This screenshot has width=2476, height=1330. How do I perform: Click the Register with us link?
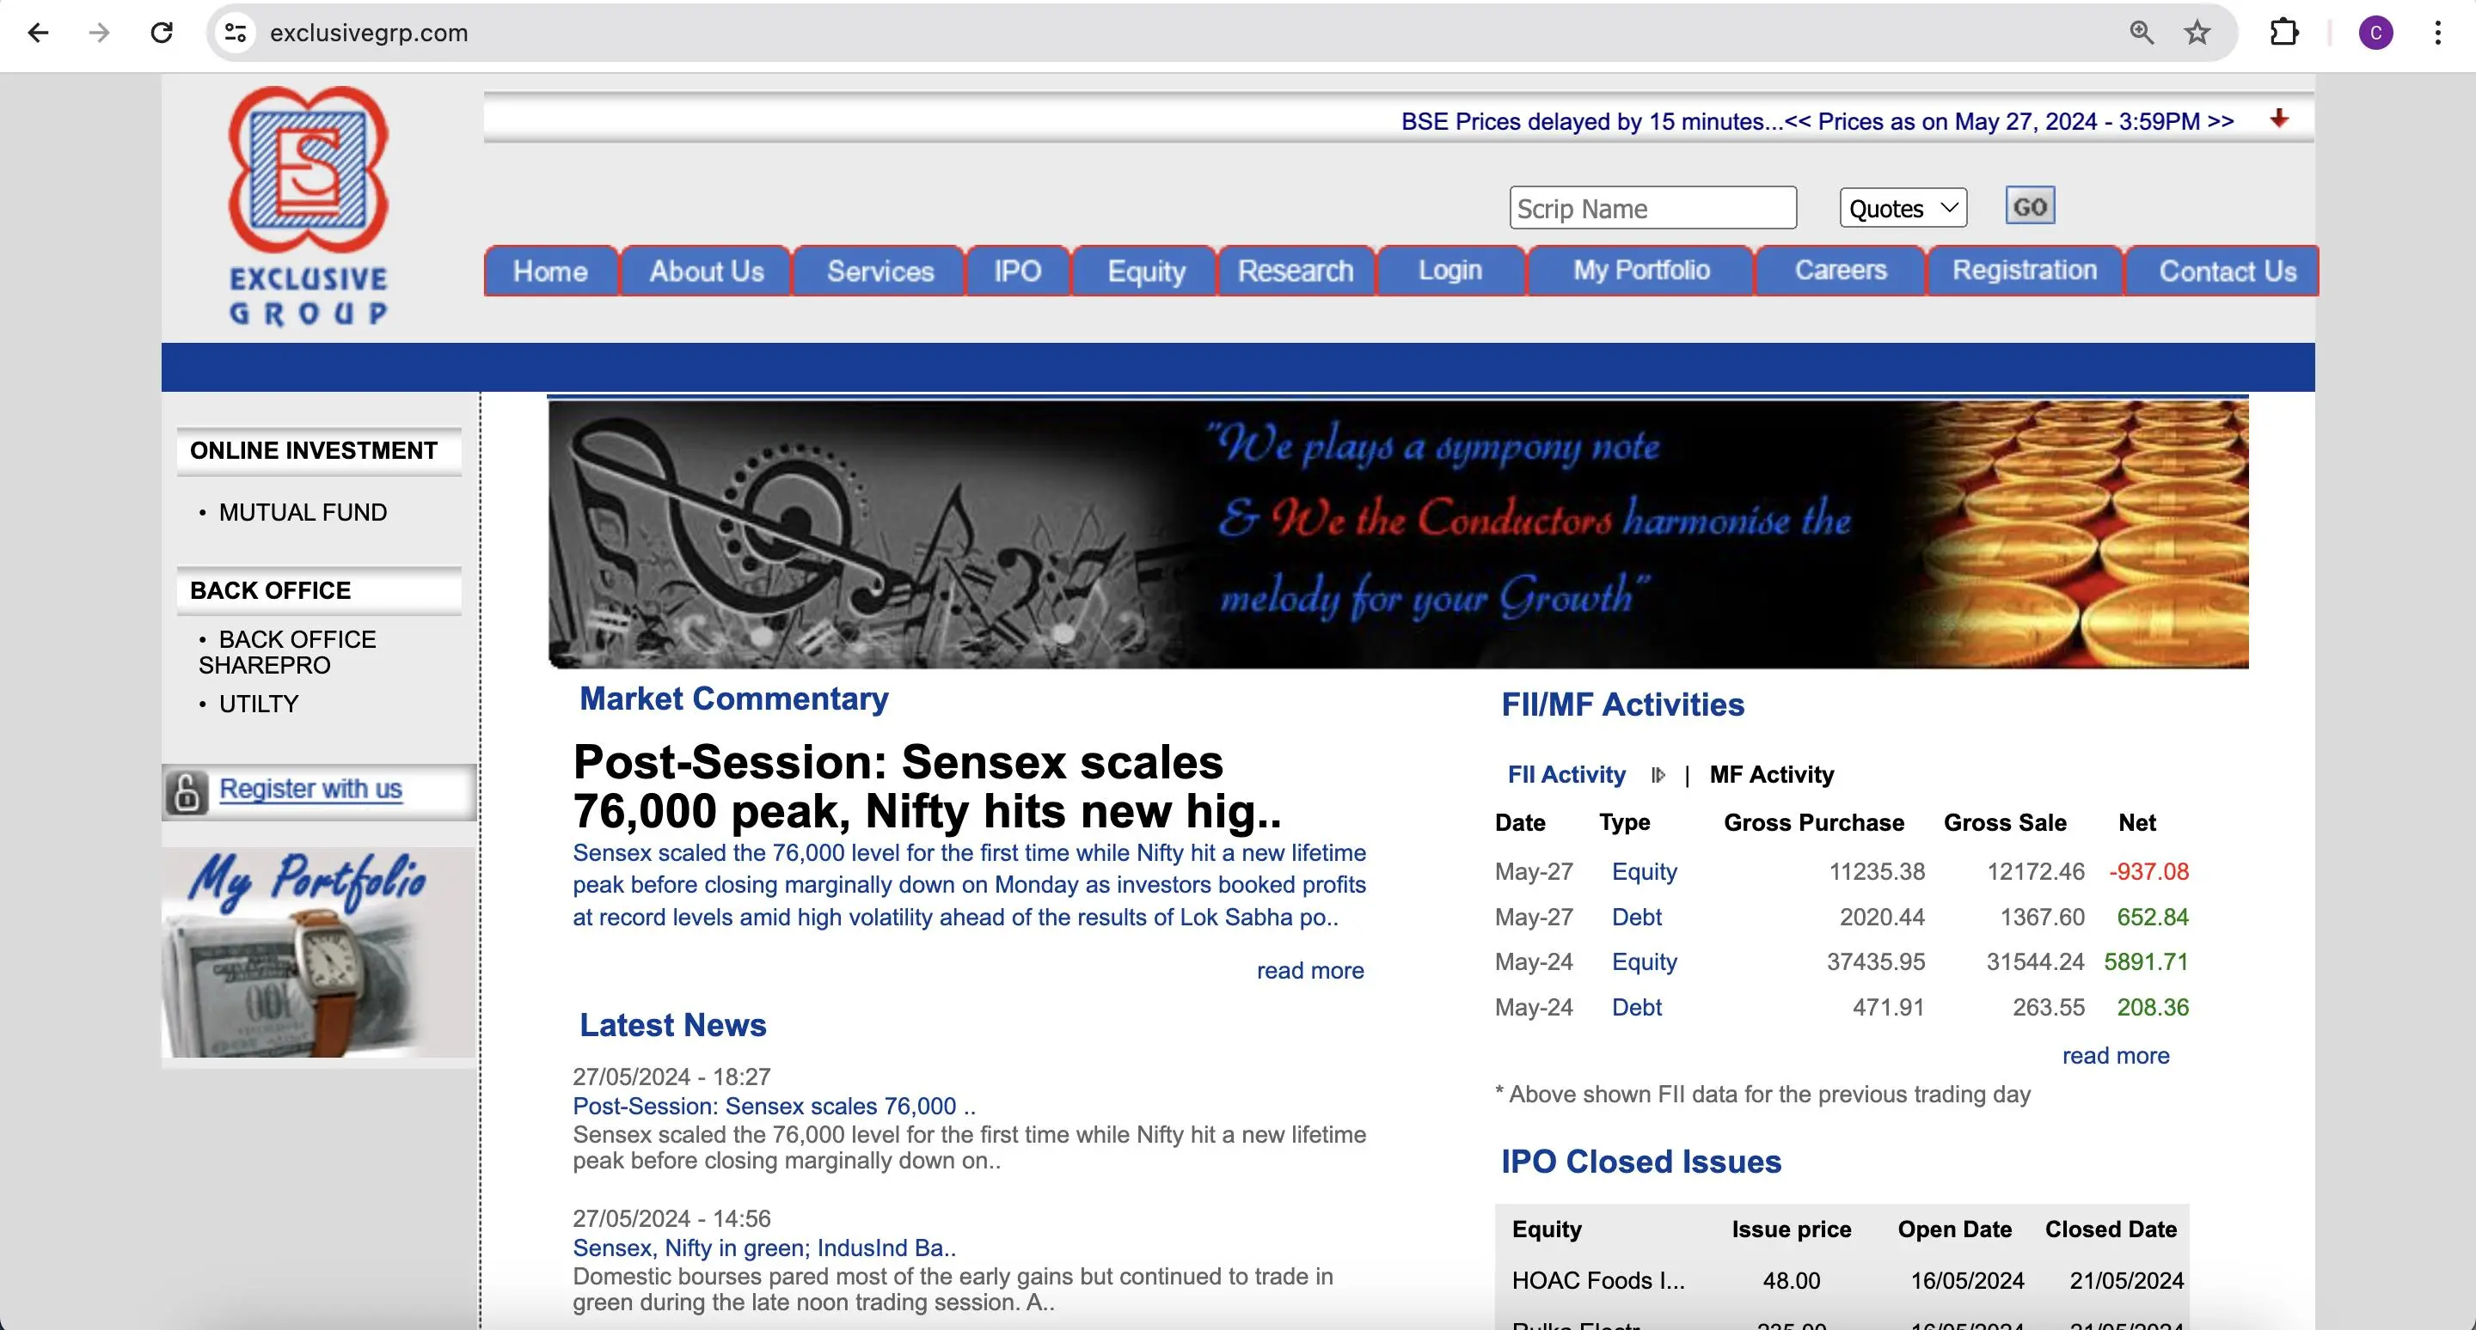click(310, 789)
